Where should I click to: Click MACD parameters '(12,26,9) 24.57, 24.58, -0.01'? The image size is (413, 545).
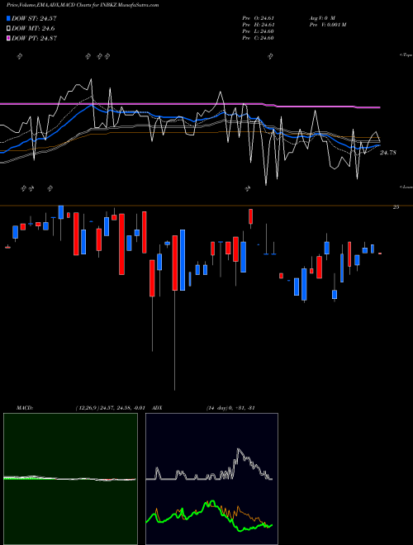click(110, 408)
